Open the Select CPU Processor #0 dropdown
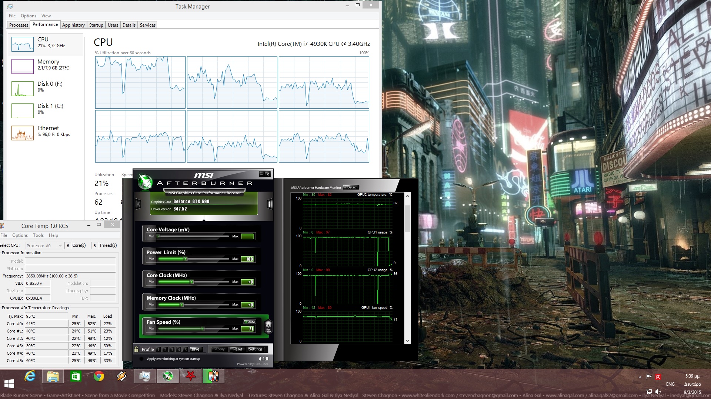 pyautogui.click(x=44, y=246)
